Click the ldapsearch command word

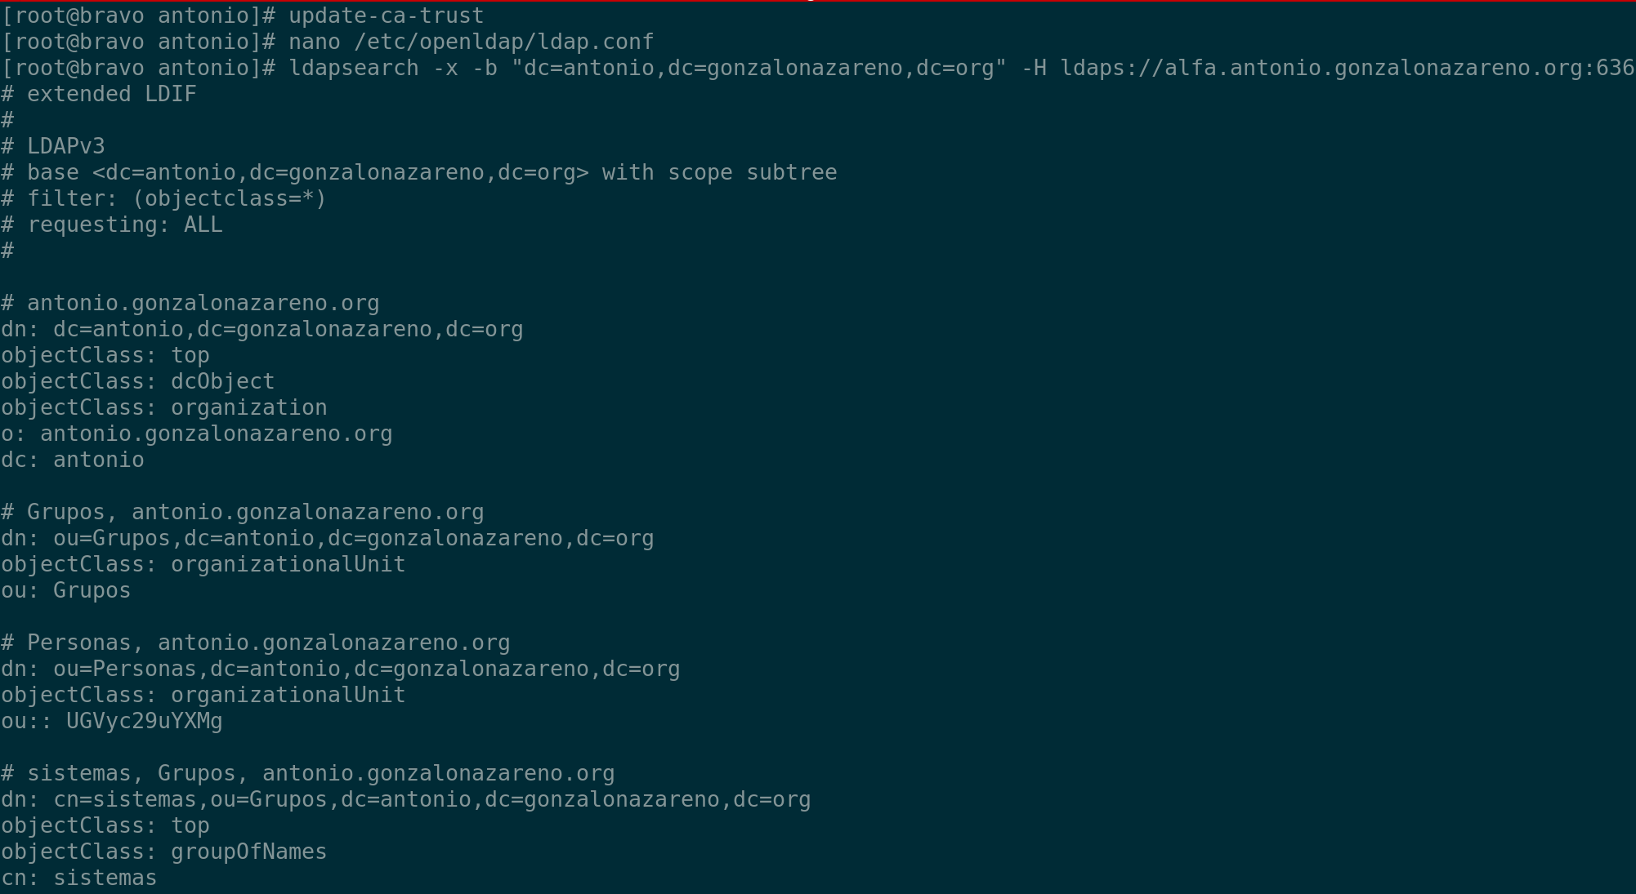tap(354, 68)
